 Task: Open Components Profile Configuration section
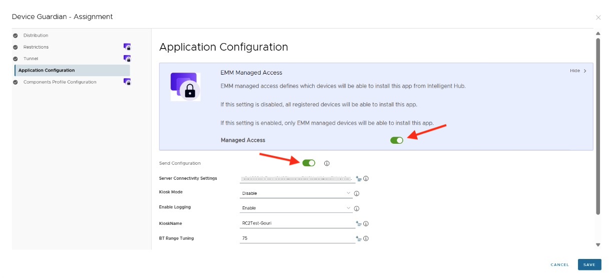click(60, 82)
